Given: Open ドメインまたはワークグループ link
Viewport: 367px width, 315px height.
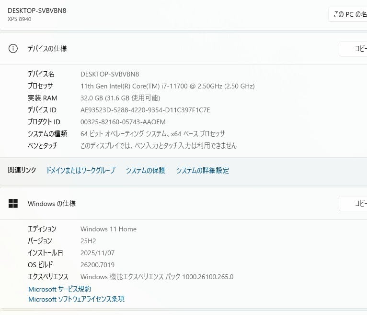Looking at the screenshot, I should pyautogui.click(x=81, y=170).
